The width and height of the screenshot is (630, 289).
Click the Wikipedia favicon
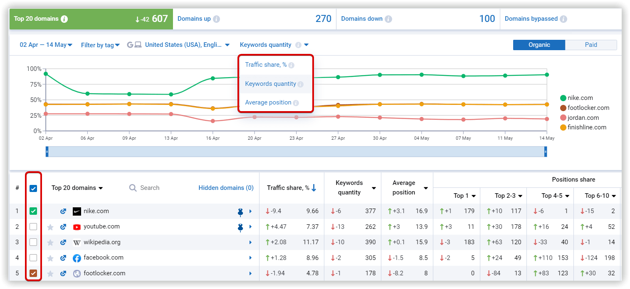pos(77,243)
